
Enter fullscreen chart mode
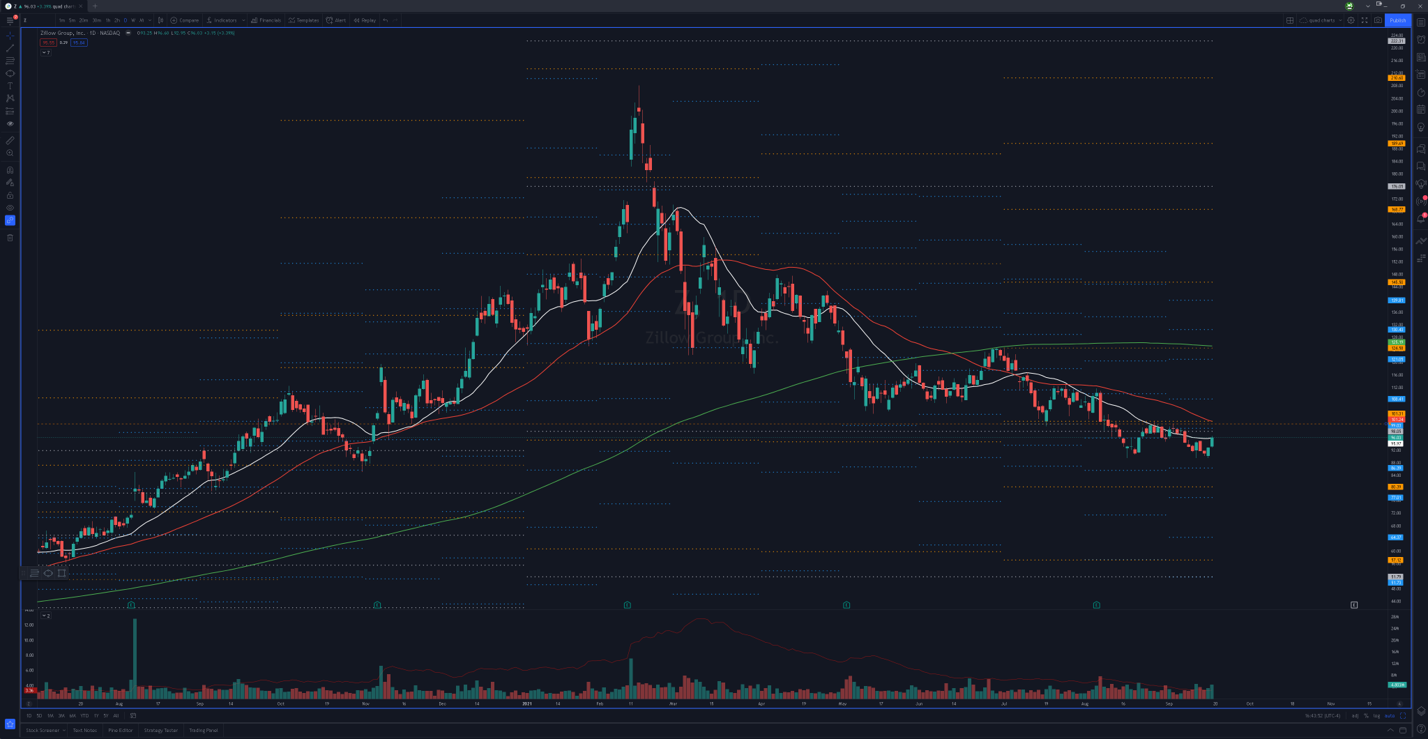1365,20
